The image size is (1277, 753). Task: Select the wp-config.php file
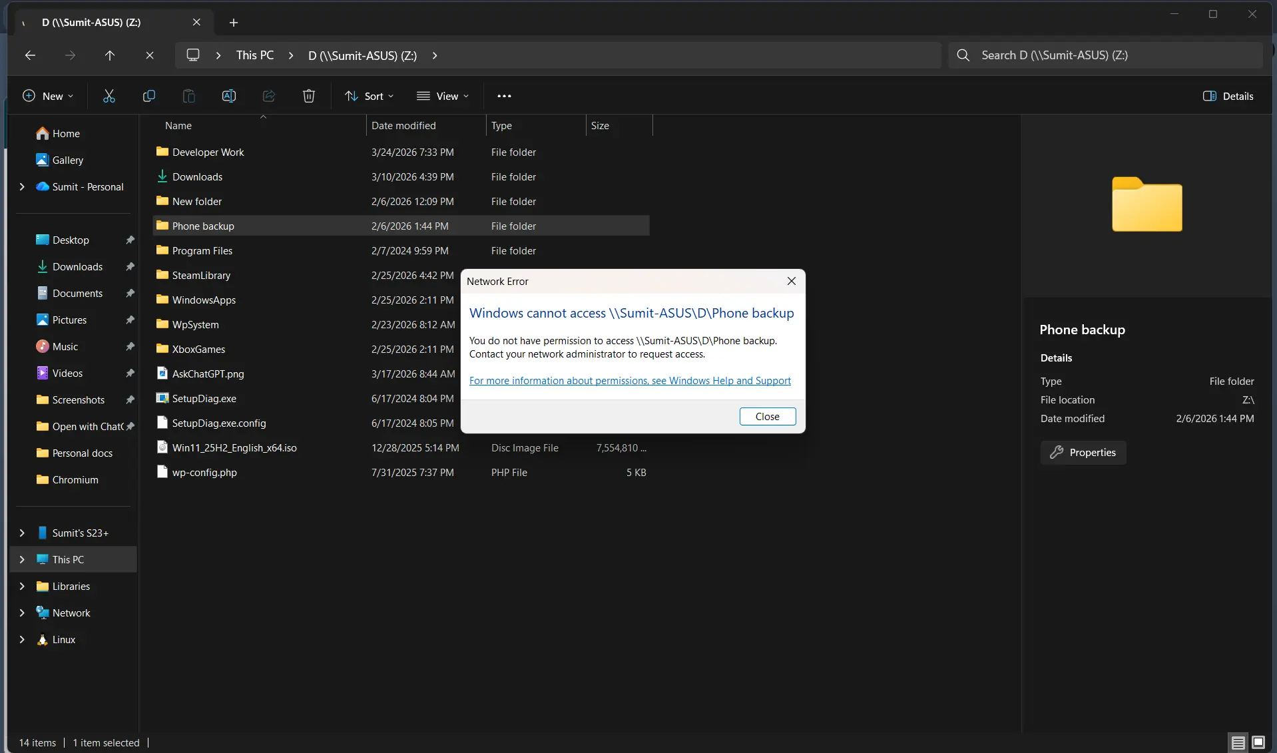401,472
